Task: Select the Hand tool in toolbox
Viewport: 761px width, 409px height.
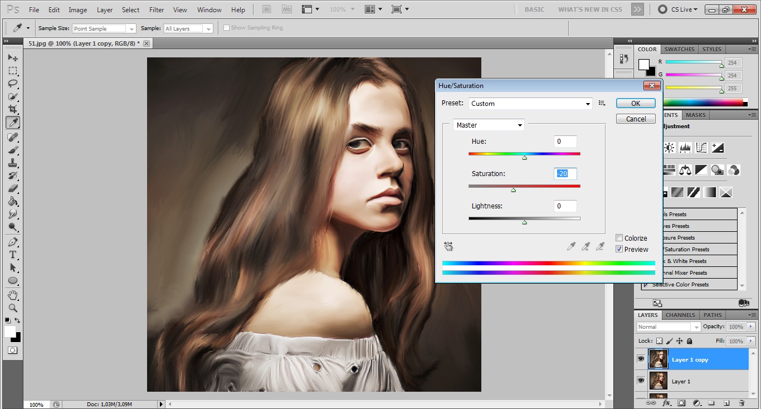Action: pyautogui.click(x=13, y=295)
